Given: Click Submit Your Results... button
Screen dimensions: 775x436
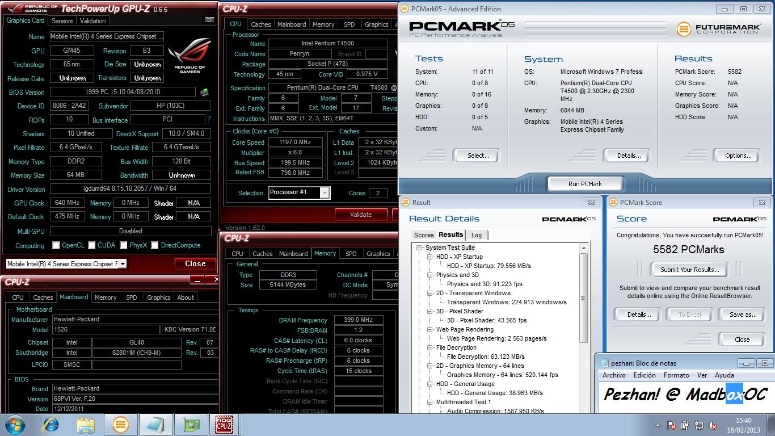Looking at the screenshot, I should pos(690,270).
